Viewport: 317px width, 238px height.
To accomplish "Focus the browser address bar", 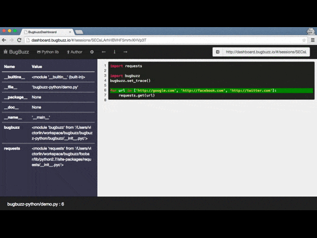I will [x=166, y=40].
